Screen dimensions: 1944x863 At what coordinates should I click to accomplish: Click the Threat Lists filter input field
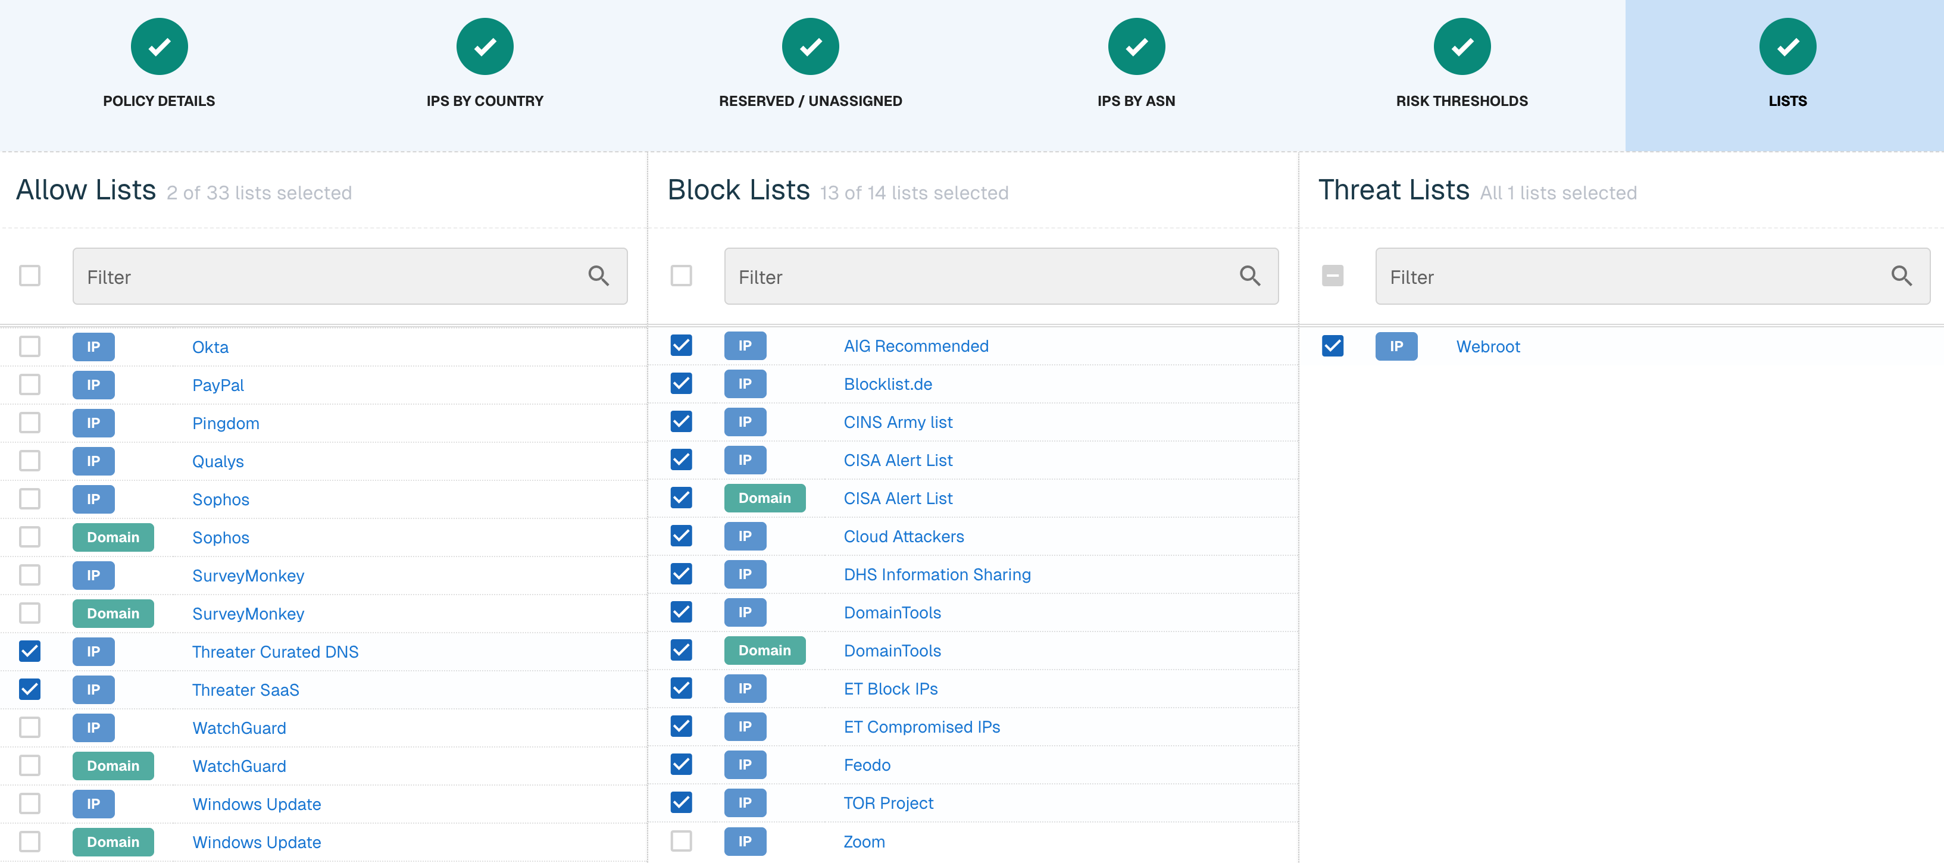[1653, 276]
